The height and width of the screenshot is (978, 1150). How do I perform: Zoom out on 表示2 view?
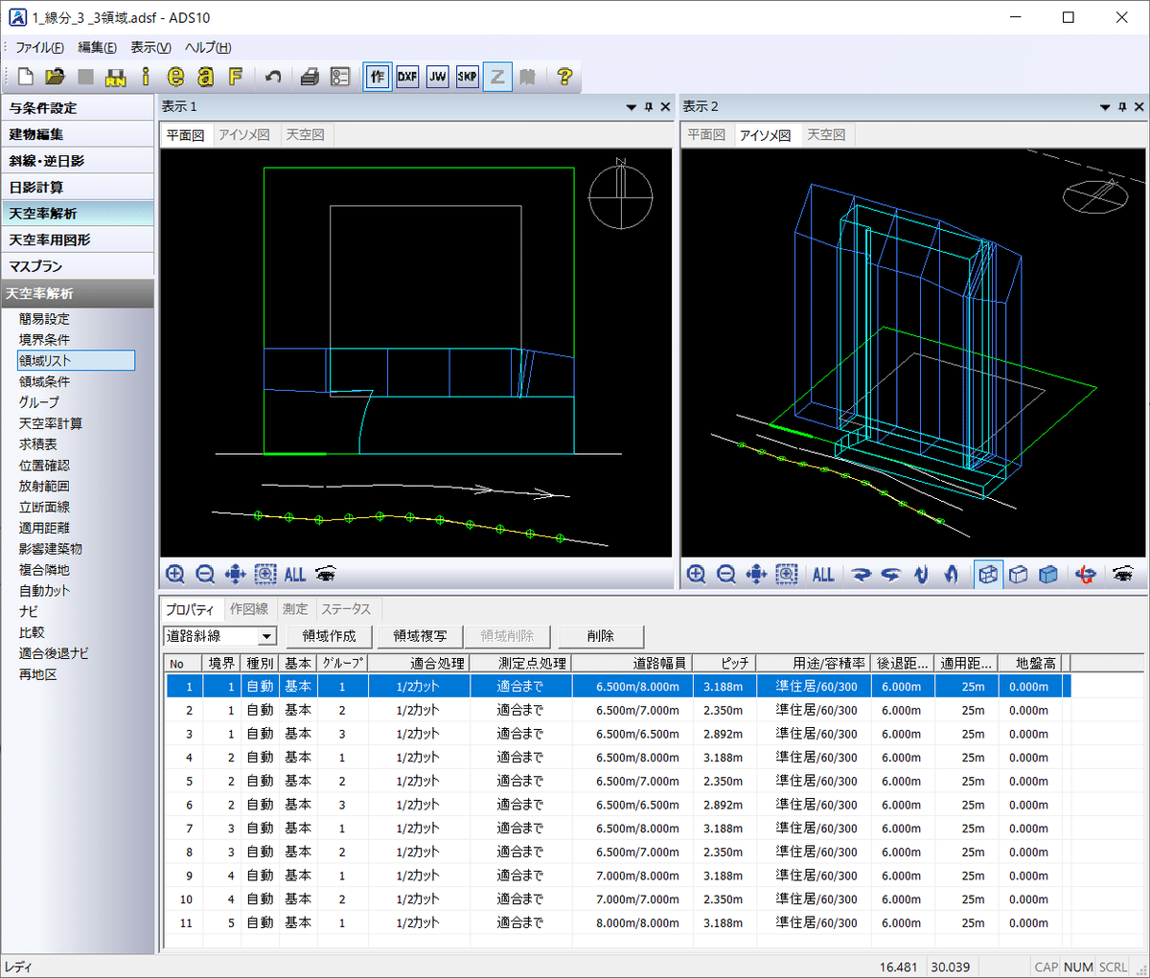726,574
